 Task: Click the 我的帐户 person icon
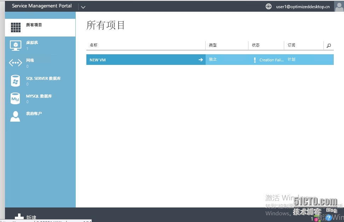pyautogui.click(x=15, y=116)
